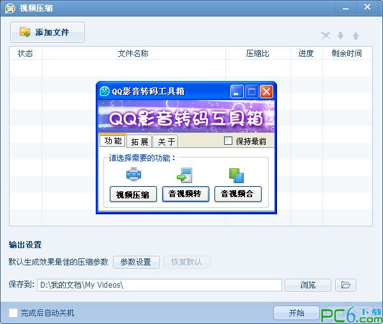Switch to the 拓展 tab
The height and width of the screenshot is (324, 383).
[140, 142]
